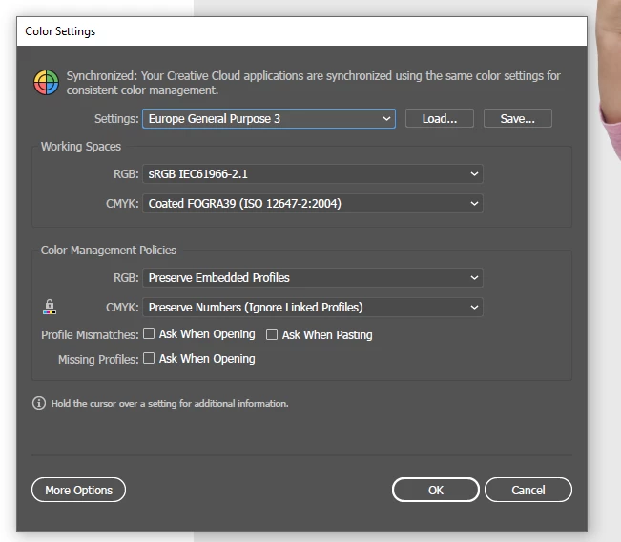Image resolution: width=621 pixels, height=542 pixels.
Task: Click the info icon beside the hint text
Action: click(x=39, y=403)
